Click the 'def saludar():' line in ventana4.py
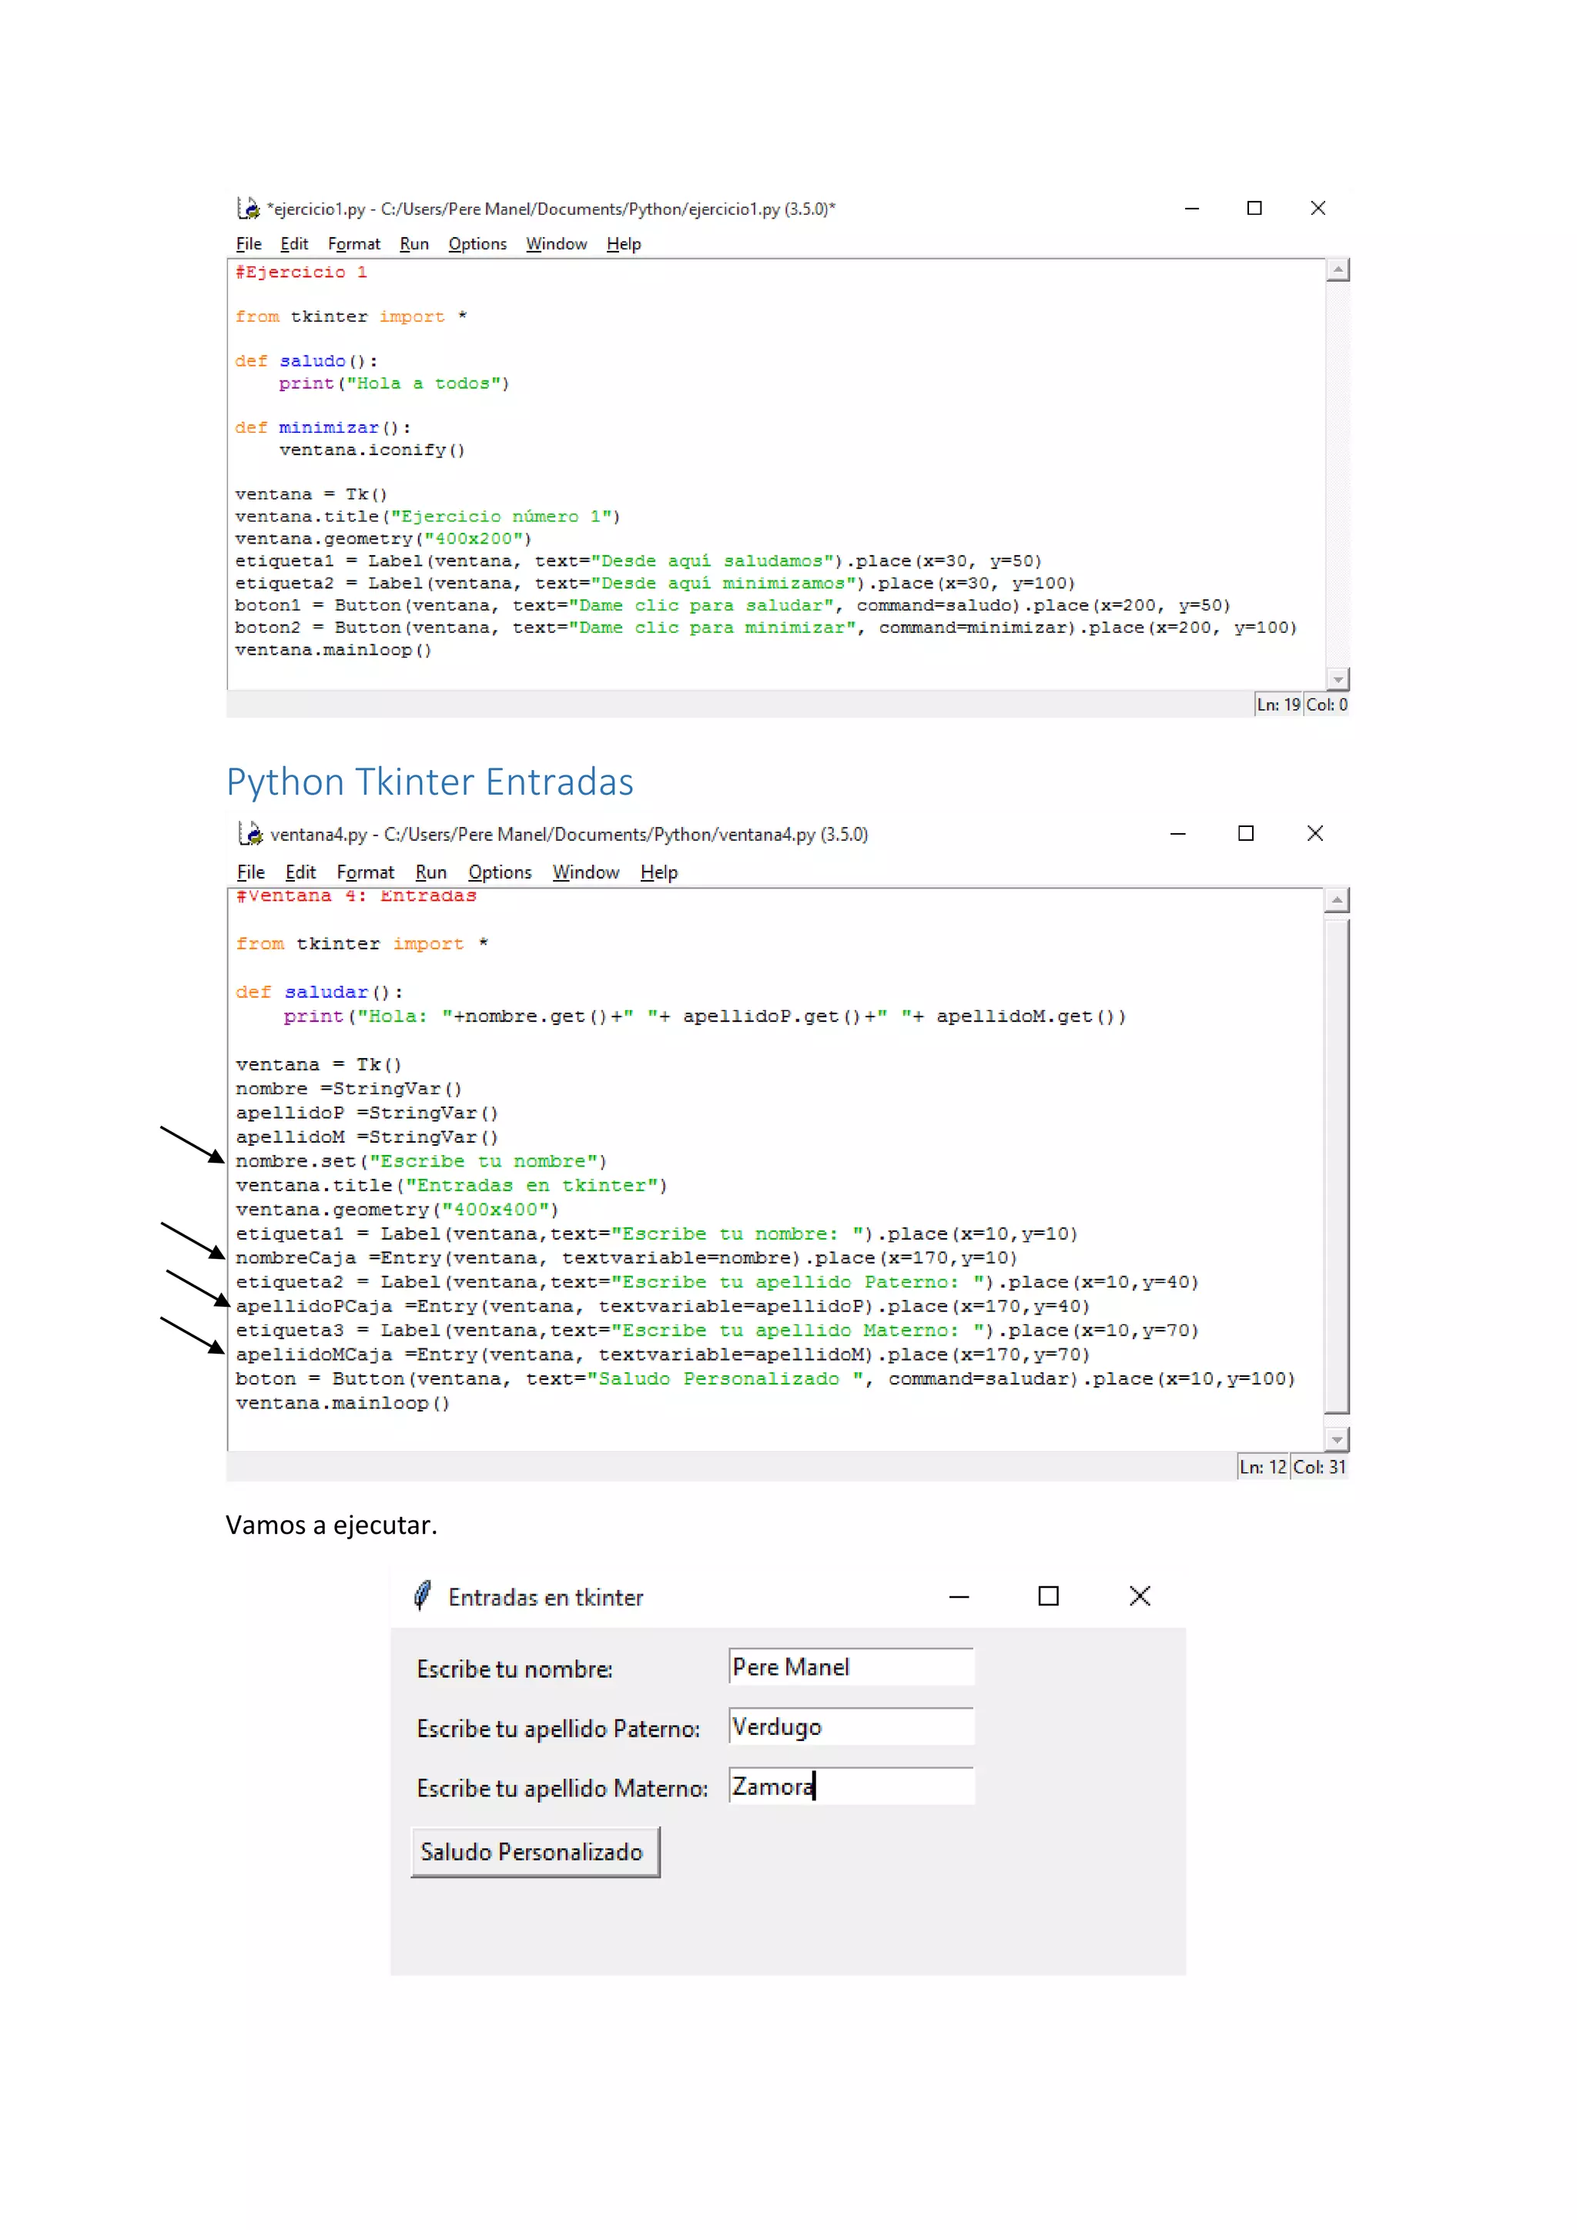The width and height of the screenshot is (1577, 2230). click(x=319, y=992)
